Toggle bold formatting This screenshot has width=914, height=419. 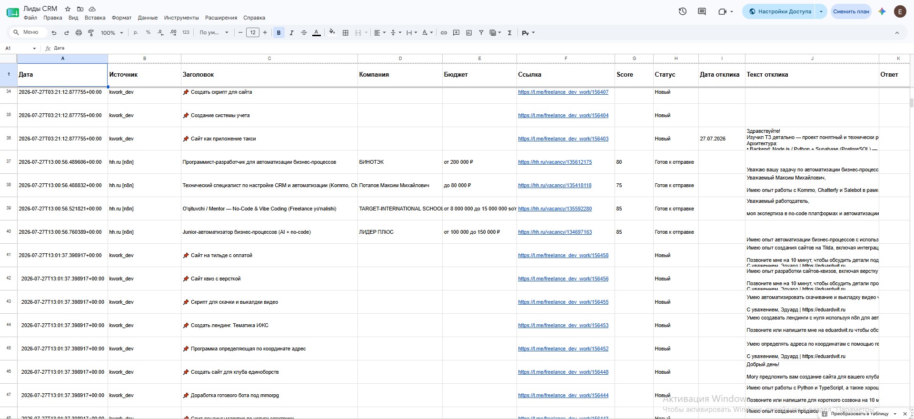tap(278, 33)
